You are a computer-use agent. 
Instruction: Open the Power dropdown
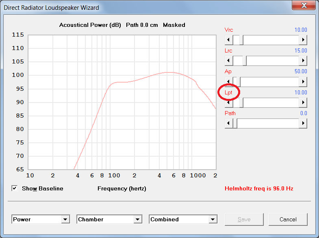click(x=65, y=219)
